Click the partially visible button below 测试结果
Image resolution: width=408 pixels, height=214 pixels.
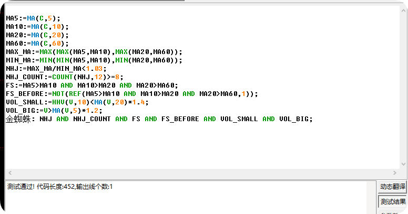[x=392, y=212]
